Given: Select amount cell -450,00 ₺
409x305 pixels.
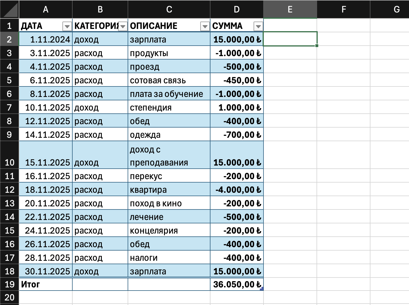Looking at the screenshot, I should click(237, 80).
